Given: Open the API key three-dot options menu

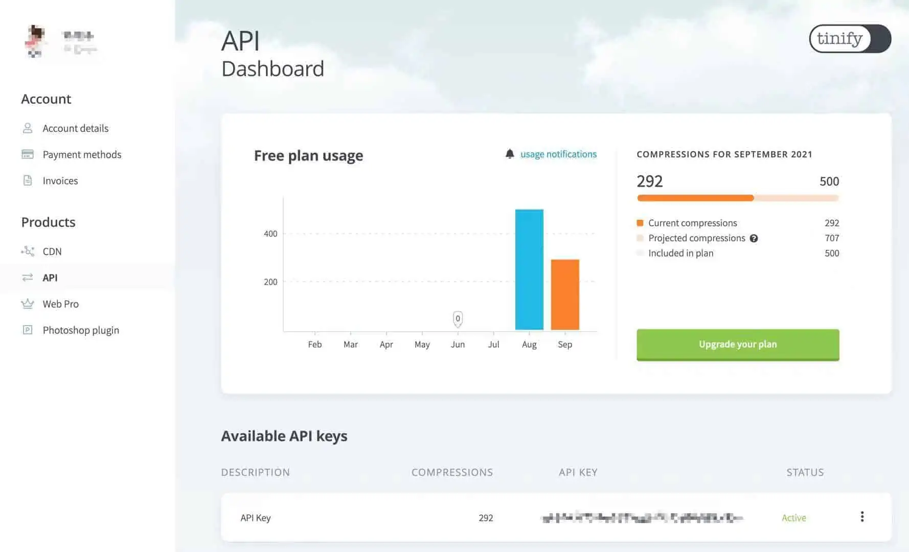Looking at the screenshot, I should 862,517.
